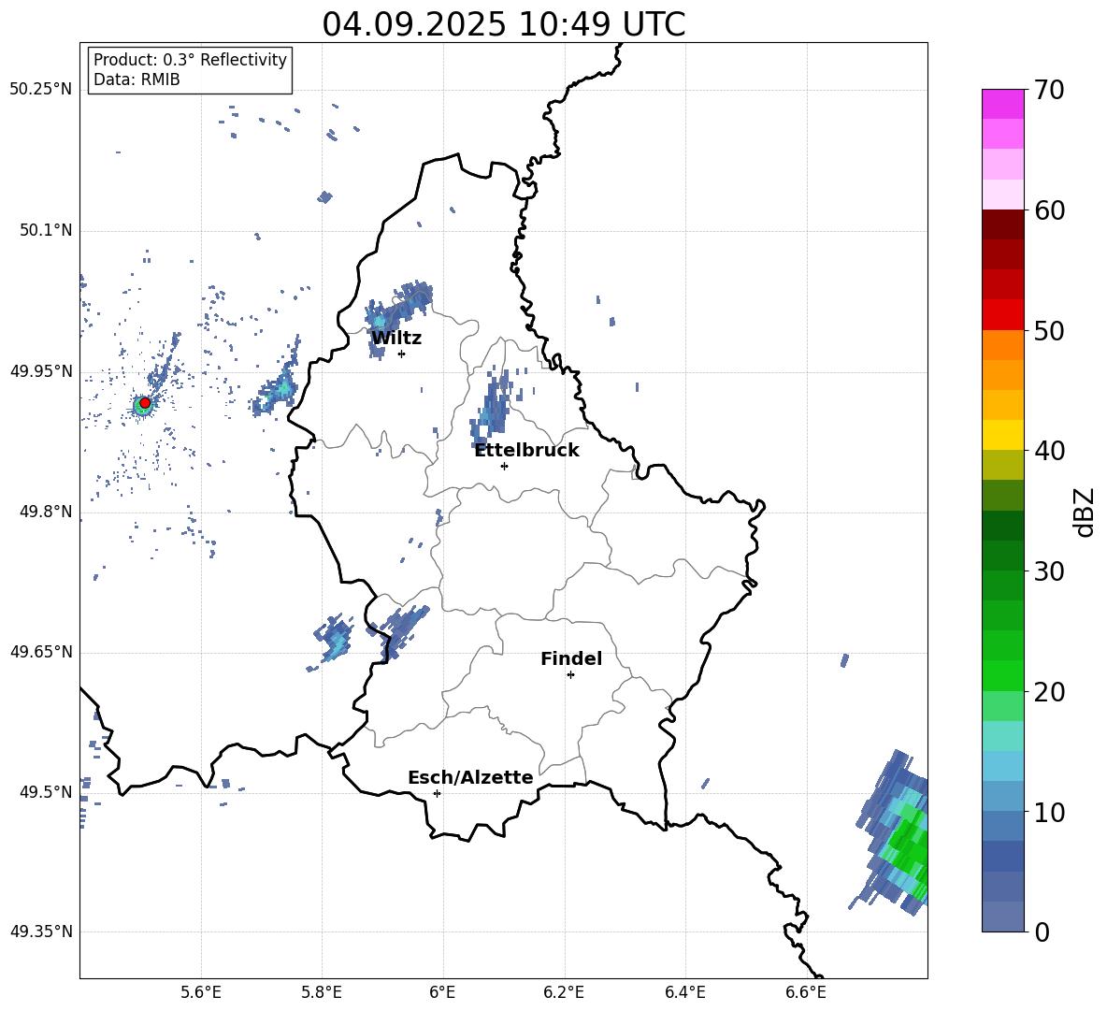Click the dBZ colorbar axis label
Screen dimensions: 1107x1011
pos(1085,512)
